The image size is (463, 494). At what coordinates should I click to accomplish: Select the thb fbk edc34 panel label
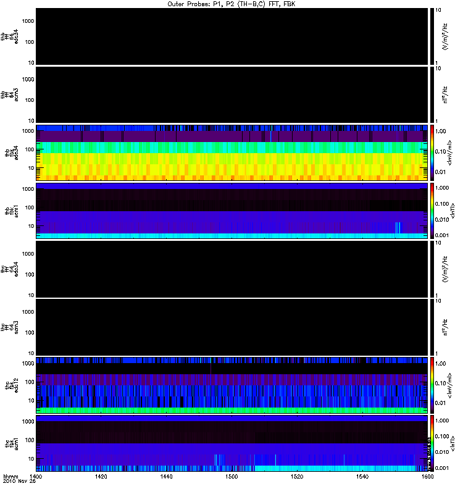point(12,153)
